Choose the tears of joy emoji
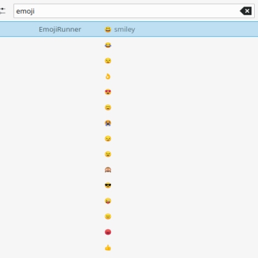This screenshot has width=258, height=258. coord(108,45)
